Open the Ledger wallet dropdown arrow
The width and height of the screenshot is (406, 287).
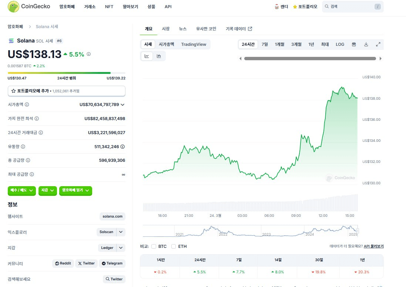click(x=121, y=248)
